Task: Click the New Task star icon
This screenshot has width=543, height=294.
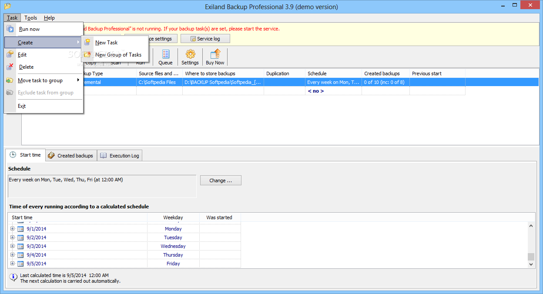Action: [87, 42]
